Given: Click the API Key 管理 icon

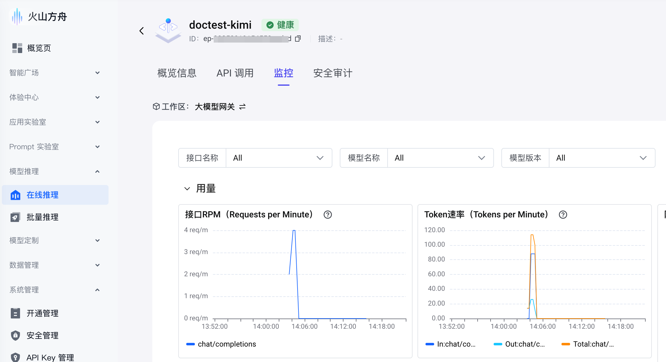Looking at the screenshot, I should point(15,357).
